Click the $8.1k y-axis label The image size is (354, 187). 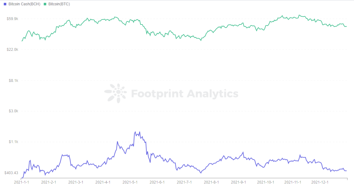click(x=13, y=81)
